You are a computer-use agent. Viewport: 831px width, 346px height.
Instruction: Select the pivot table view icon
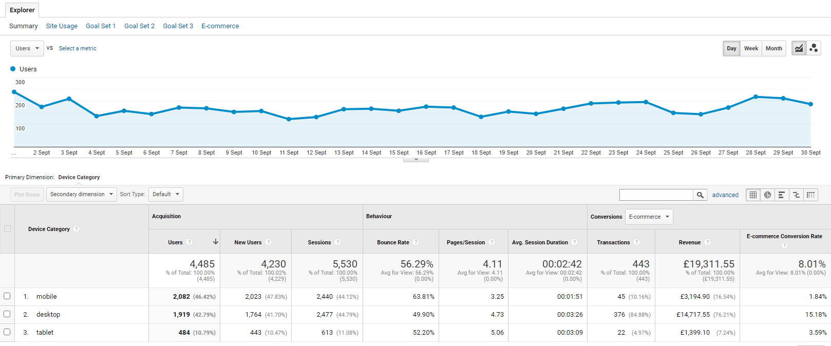[810, 195]
